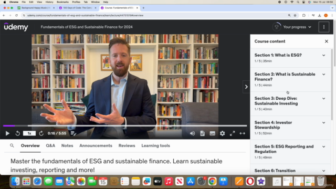336x189 pixels.
Task: Open the Learning tools tab
Action: coord(155,146)
